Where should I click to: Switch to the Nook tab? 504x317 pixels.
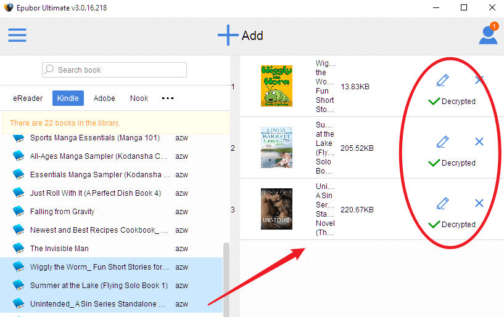[139, 98]
